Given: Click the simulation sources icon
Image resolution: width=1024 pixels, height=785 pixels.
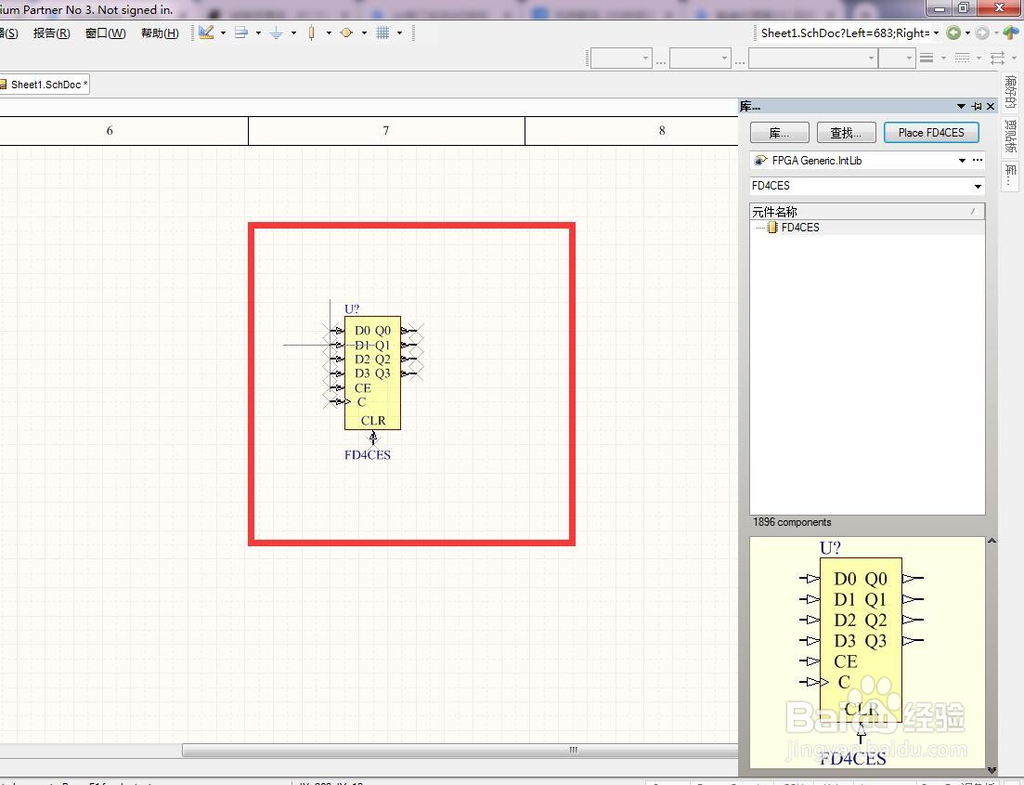Looking at the screenshot, I should click(347, 33).
